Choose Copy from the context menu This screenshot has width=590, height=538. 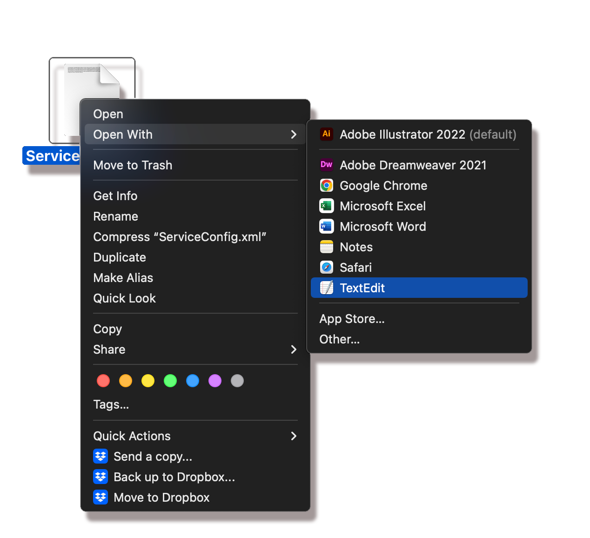[x=195, y=329]
